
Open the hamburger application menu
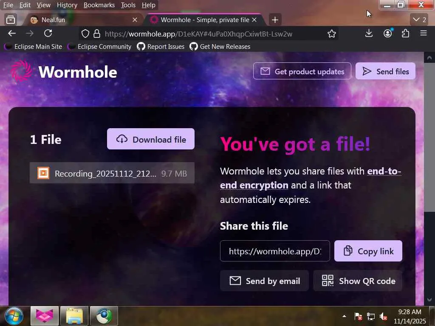click(x=424, y=34)
